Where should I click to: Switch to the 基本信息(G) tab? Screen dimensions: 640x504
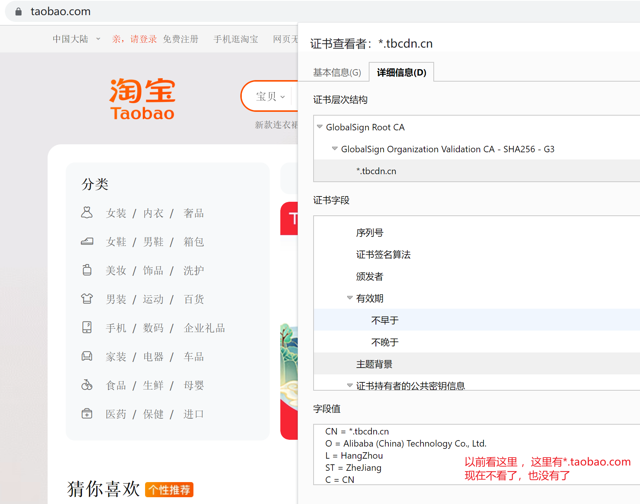[x=337, y=73]
